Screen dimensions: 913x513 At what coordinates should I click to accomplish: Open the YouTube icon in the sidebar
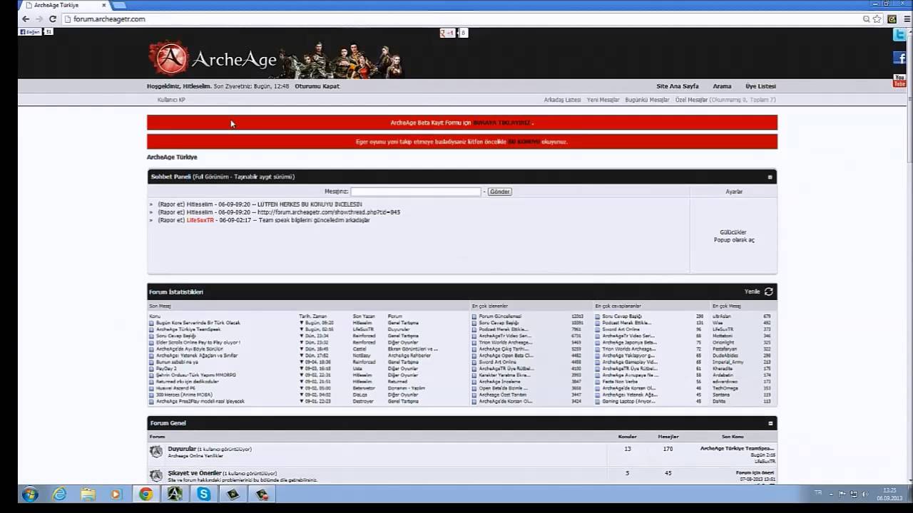(x=899, y=81)
